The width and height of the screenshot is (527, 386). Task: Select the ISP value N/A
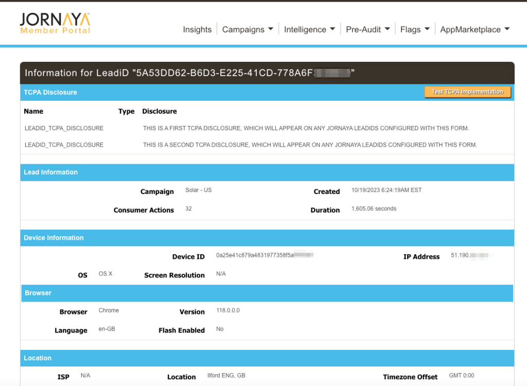(x=85, y=375)
